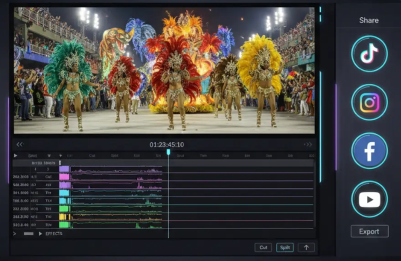Viewport: 401px width, 261px height.
Task: Select the Facebook share icon
Action: point(369,151)
